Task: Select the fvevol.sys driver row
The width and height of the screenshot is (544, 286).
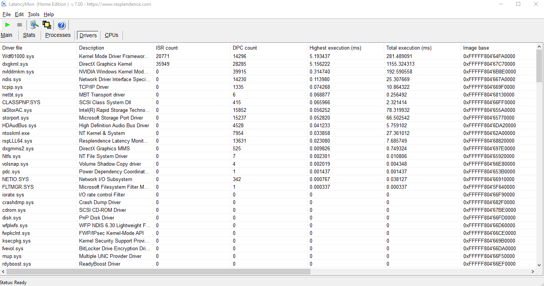Action: tap(268, 248)
